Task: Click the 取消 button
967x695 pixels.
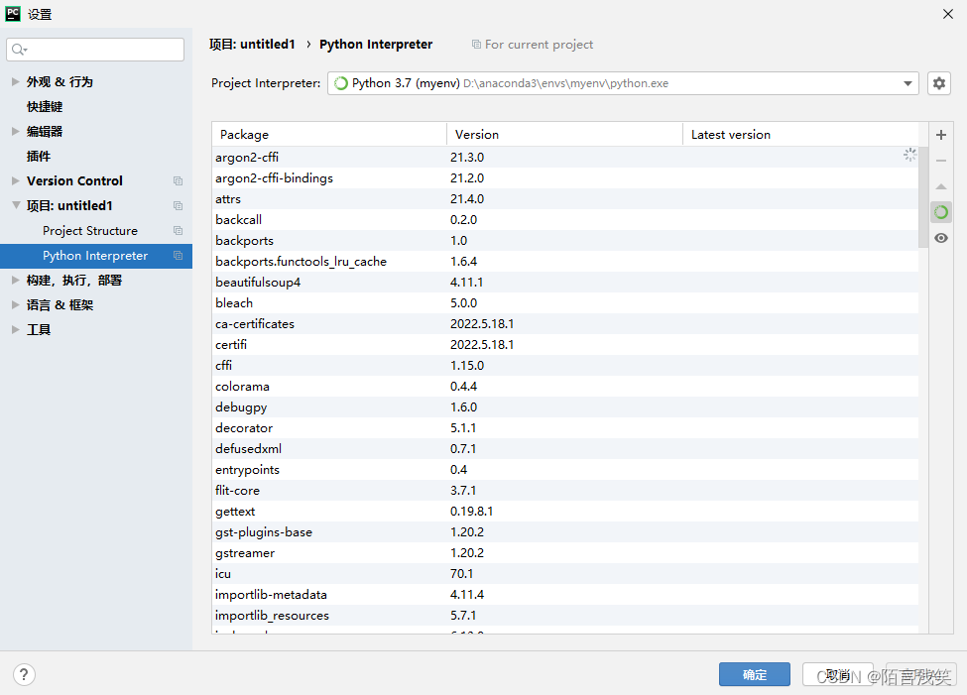Action: 837,674
